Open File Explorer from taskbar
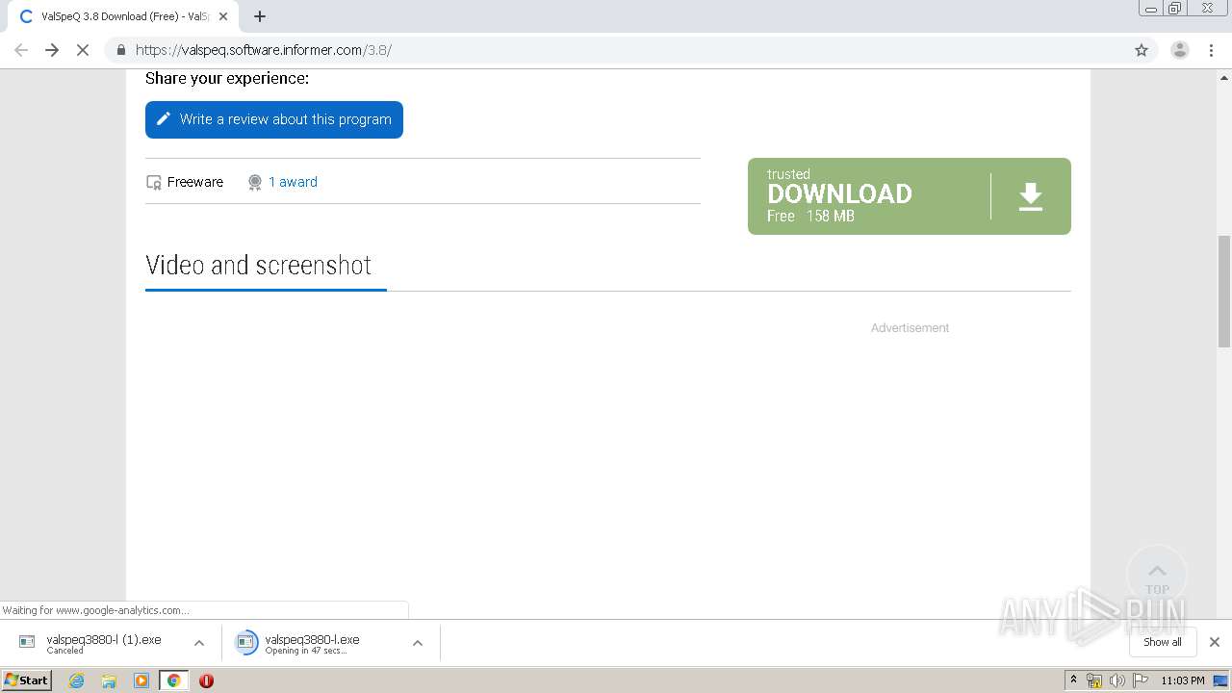 (109, 680)
